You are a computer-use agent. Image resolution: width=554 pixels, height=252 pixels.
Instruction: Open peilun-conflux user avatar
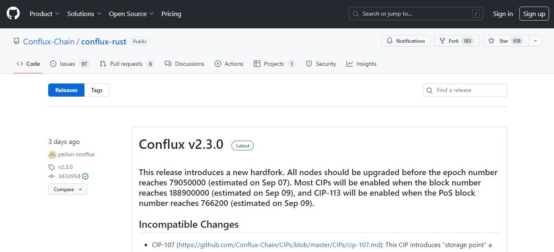(52, 155)
